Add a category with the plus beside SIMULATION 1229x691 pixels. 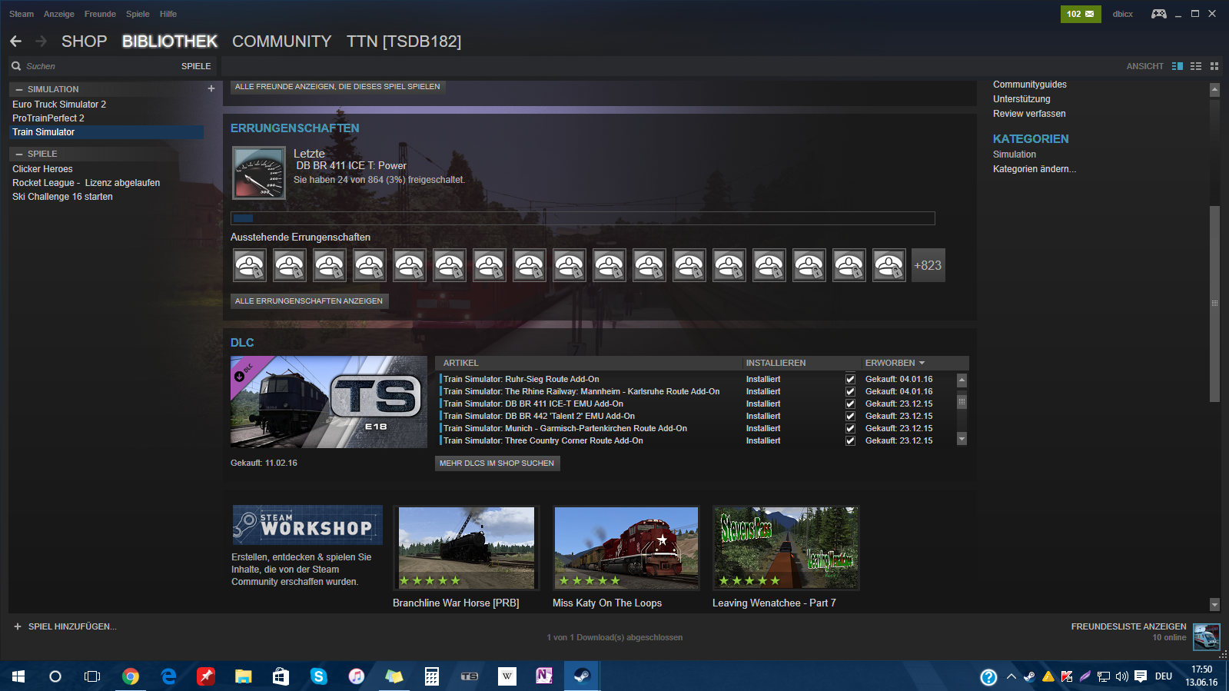coord(211,88)
